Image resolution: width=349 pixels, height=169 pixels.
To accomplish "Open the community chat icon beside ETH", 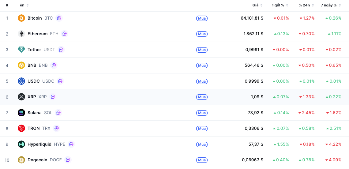I will tap(65, 34).
